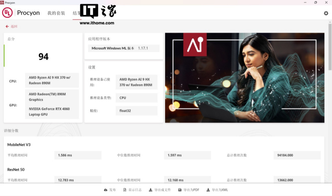Click the overall score 94
The width and height of the screenshot is (332, 196).
[x=43, y=57]
